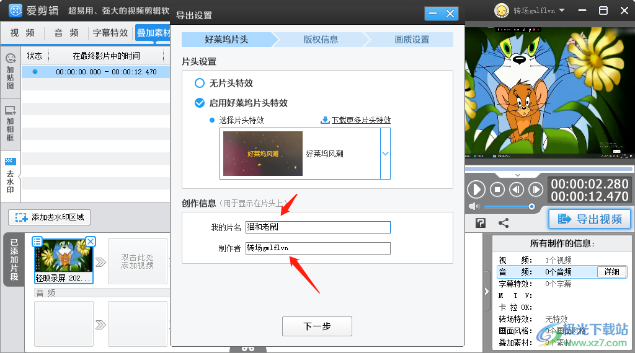Viewport: 635px width, 353px height.
Task: Click the 我的片名 input field
Action: tap(318, 227)
